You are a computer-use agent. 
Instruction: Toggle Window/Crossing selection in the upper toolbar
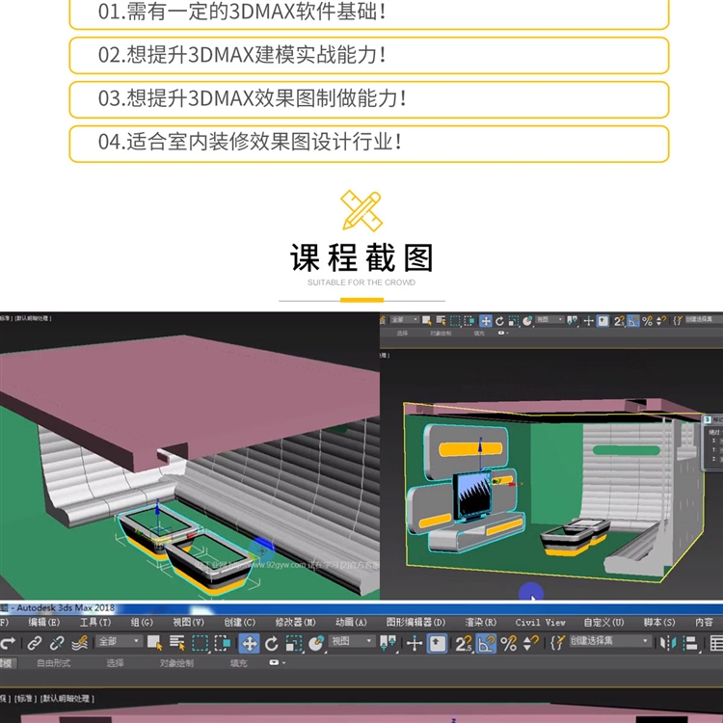coord(469,320)
